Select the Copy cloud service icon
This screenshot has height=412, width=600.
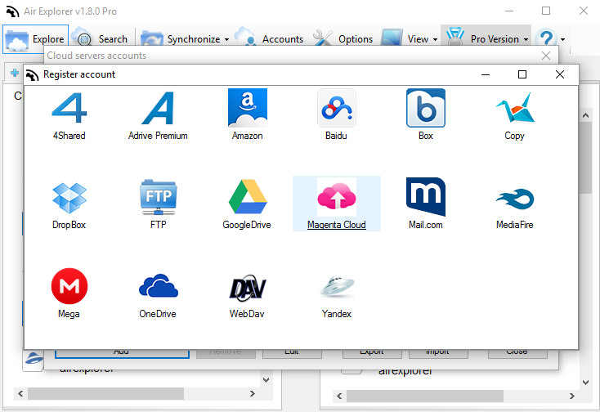515,108
